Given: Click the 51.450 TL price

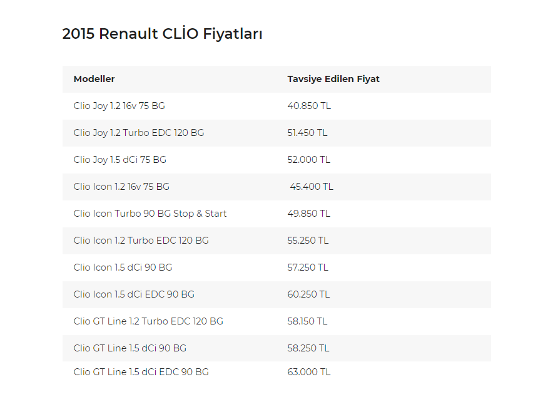Looking at the screenshot, I should click(x=307, y=133).
